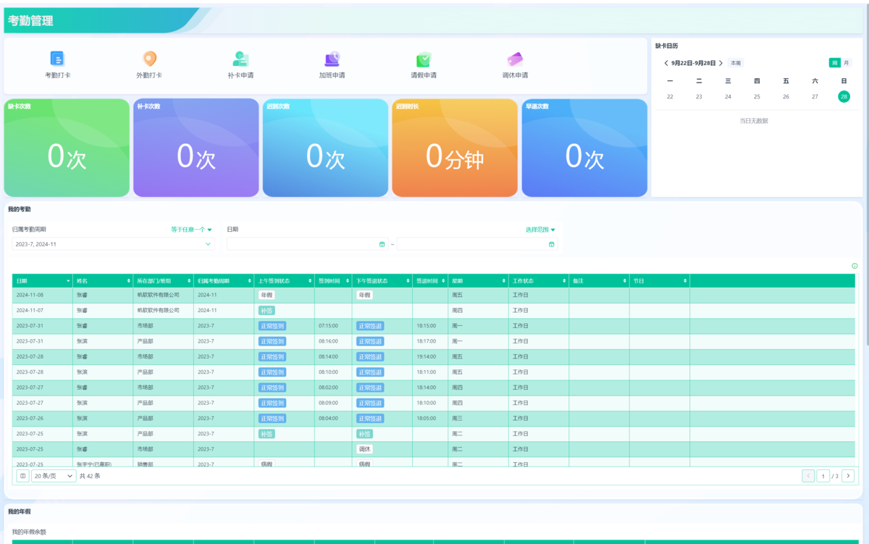Sort by the 所在部门/班组 column arrow
Image resolution: width=869 pixels, height=544 pixels.
[x=189, y=280]
